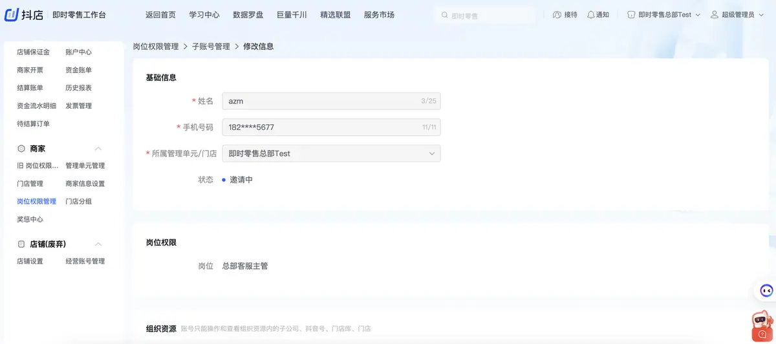Open 学习中心 in top navigation

[x=204, y=15]
